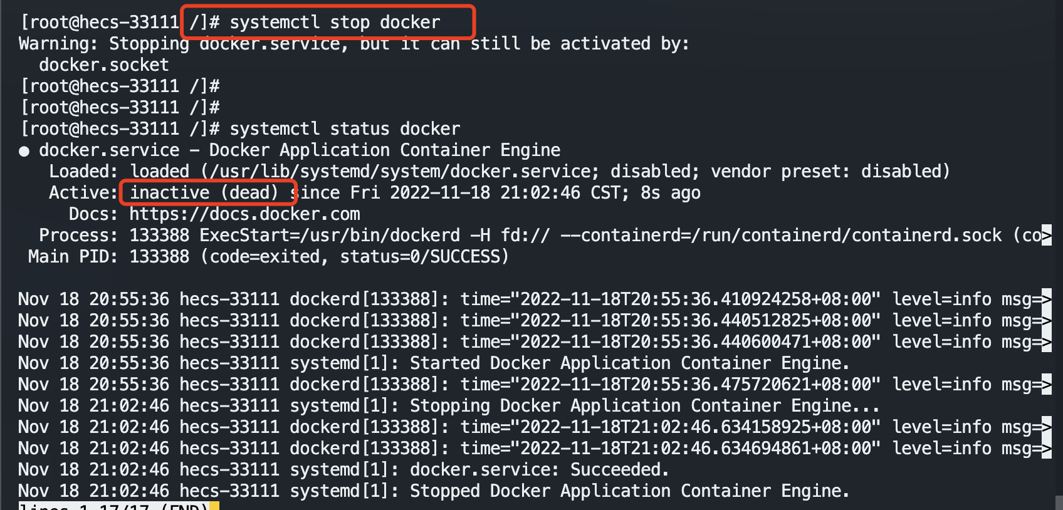Click the docker.socket text in the warning

[104, 65]
